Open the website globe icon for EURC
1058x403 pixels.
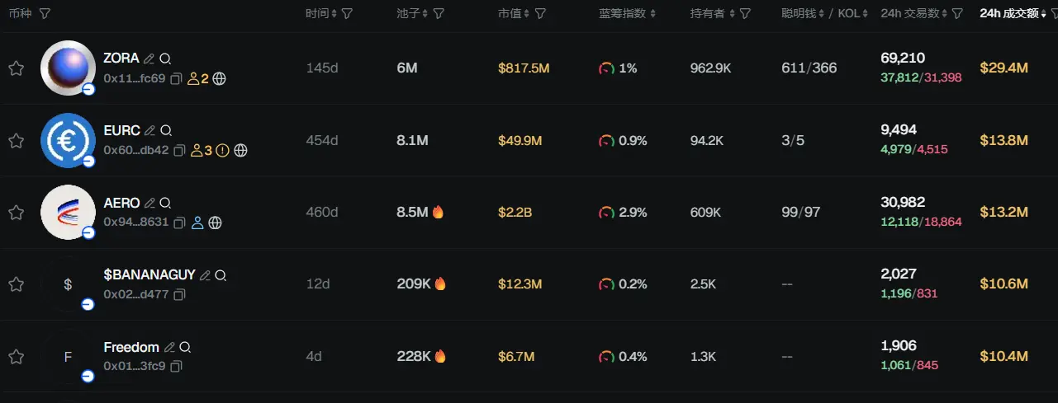(x=240, y=151)
